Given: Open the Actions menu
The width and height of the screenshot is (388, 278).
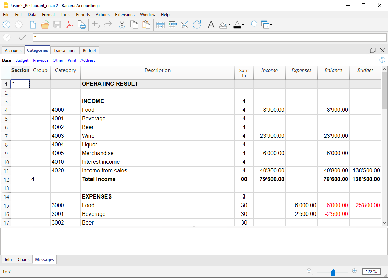Looking at the screenshot, I should [x=102, y=14].
